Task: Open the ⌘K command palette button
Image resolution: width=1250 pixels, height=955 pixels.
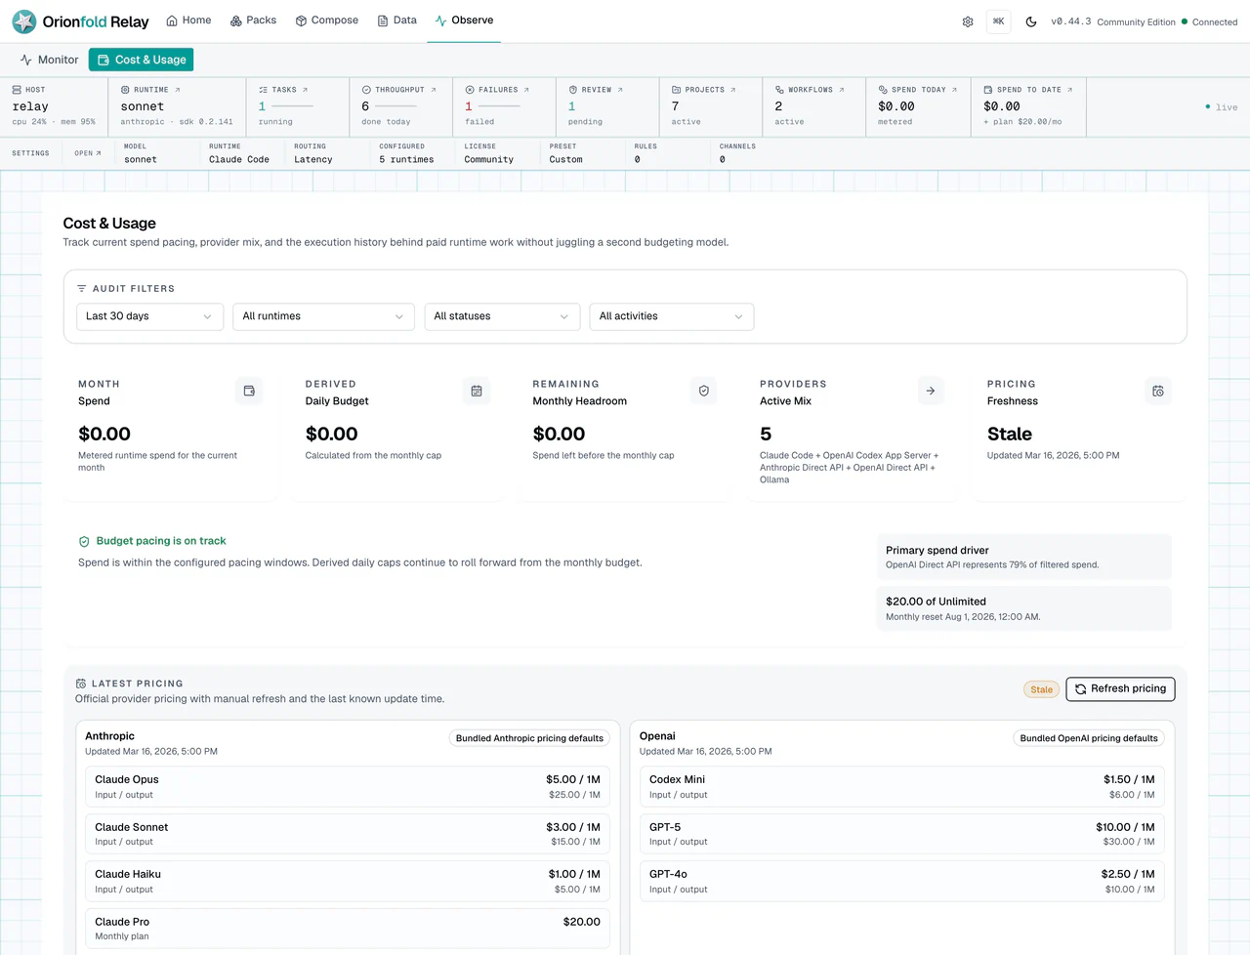Action: pos(998,21)
